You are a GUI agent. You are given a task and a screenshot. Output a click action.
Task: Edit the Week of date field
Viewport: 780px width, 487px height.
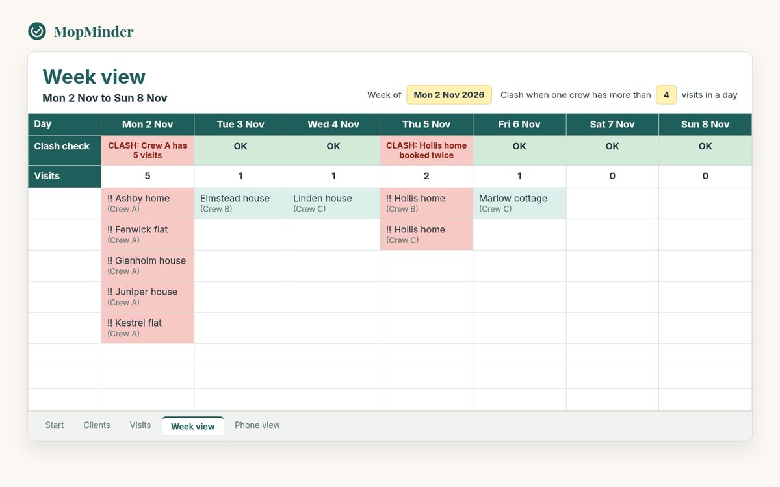pyautogui.click(x=449, y=95)
